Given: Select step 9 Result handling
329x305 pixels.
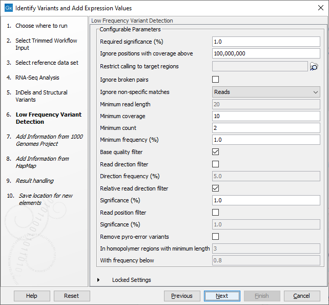Looking at the screenshot, I should point(35,181).
